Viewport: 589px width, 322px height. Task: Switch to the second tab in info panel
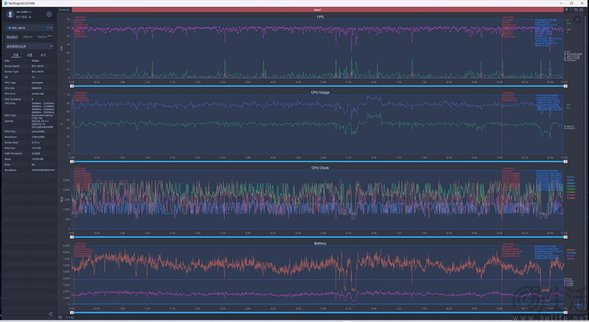pyautogui.click(x=29, y=55)
